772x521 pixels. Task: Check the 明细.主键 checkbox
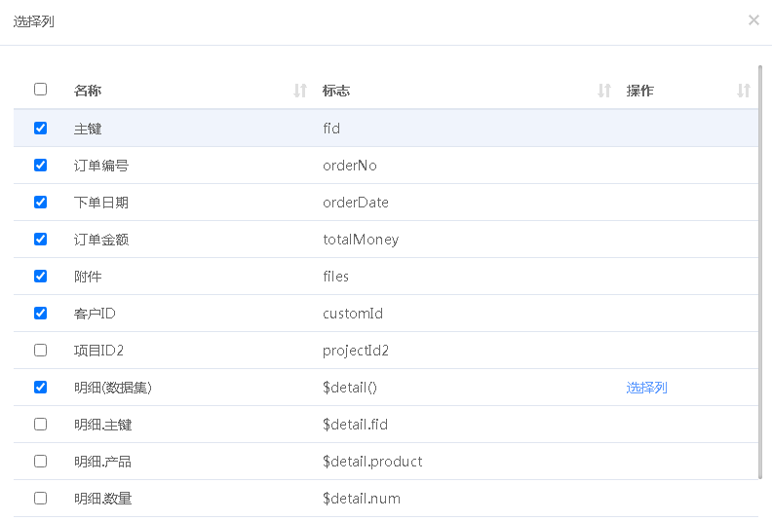[40, 424]
